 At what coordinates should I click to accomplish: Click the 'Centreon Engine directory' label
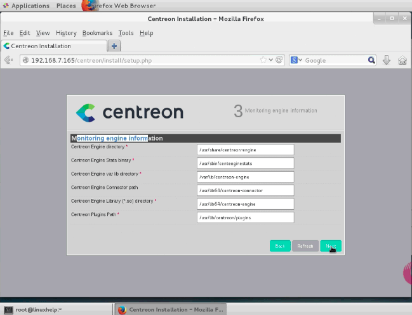point(98,146)
